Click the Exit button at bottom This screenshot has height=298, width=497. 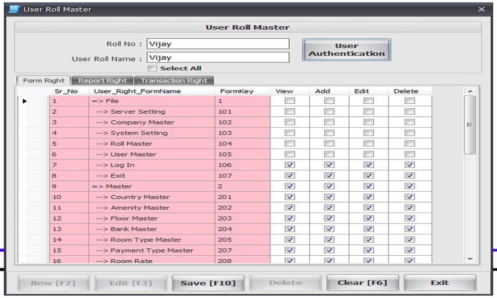pyautogui.click(x=440, y=283)
